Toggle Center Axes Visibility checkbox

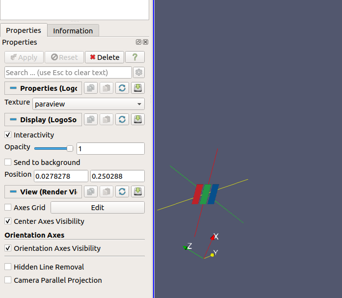click(x=8, y=221)
